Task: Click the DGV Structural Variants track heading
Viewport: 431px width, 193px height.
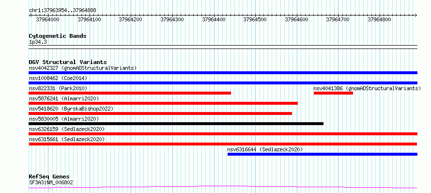Action: point(68,62)
